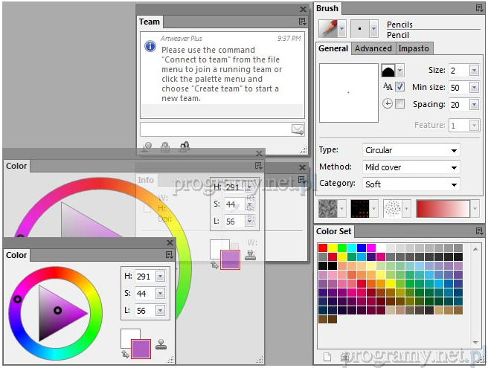The image size is (488, 368).
Task: Switch to the Advanced brush tab
Action: tap(373, 48)
